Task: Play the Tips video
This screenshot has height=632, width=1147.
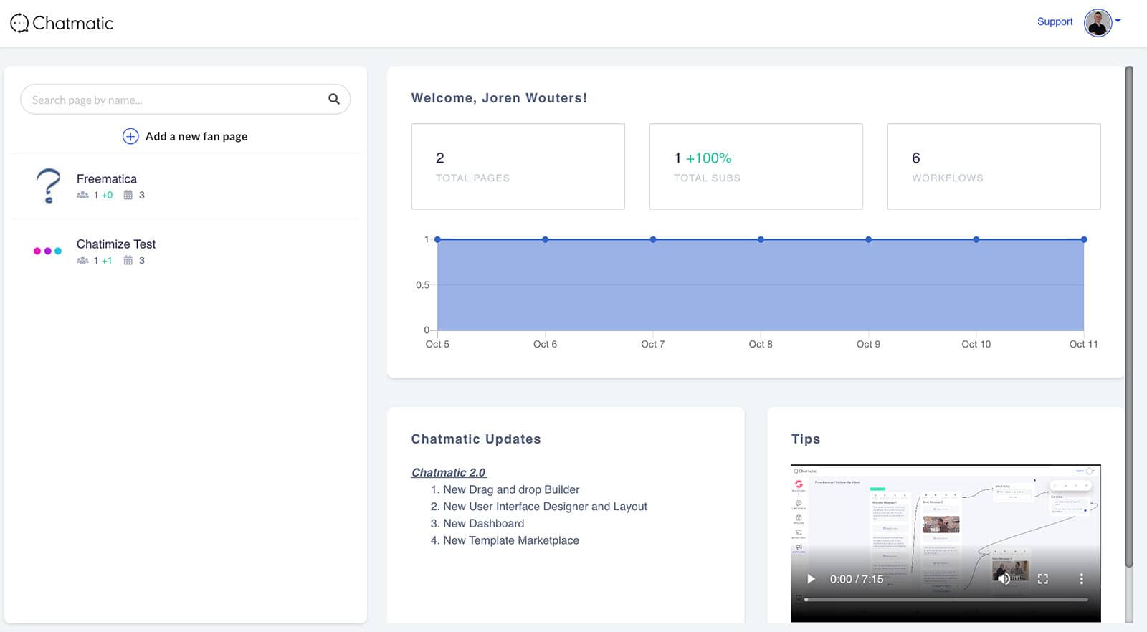Action: tap(811, 579)
